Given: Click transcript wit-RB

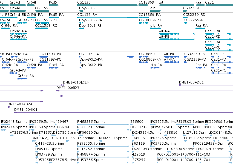Looking at the screenshot, I should 177,39.
